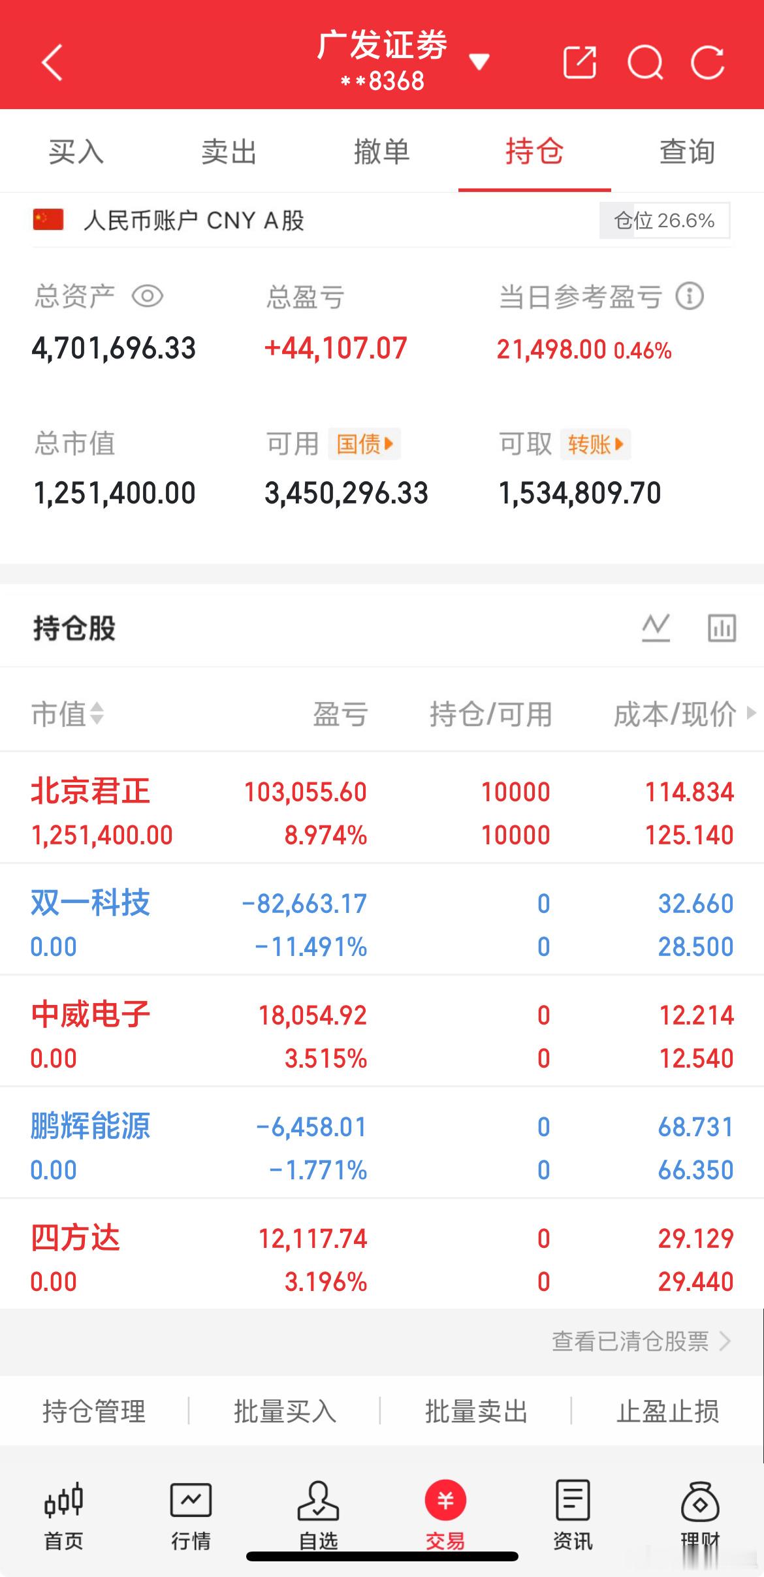Open the 中威电子 holding row
Viewport: 764px width, 1577px height.
pos(382,1031)
